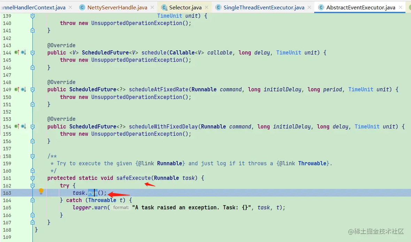Click the @Override annotation on line 148

61,82
